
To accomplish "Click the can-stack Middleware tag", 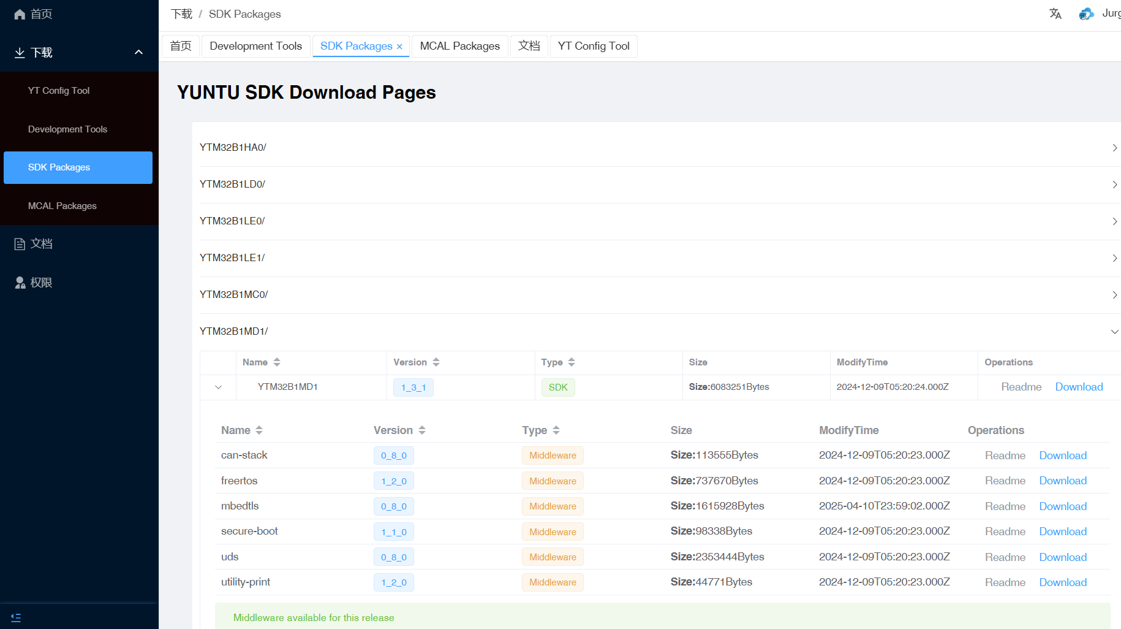I will coord(553,456).
